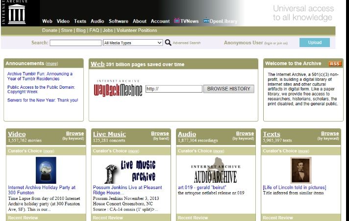This screenshot has height=221, width=349.
Task: Click the Live Music Archive thumbnail
Action: pyautogui.click(x=130, y=171)
